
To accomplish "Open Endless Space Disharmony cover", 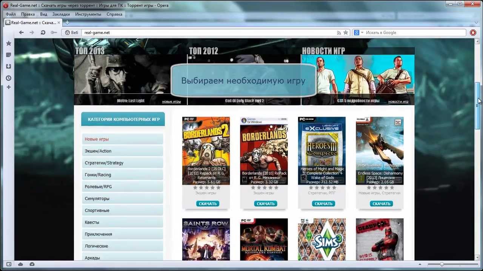I will [380, 151].
